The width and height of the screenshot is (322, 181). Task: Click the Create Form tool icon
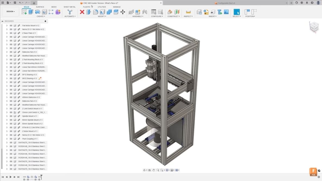coord(58,12)
